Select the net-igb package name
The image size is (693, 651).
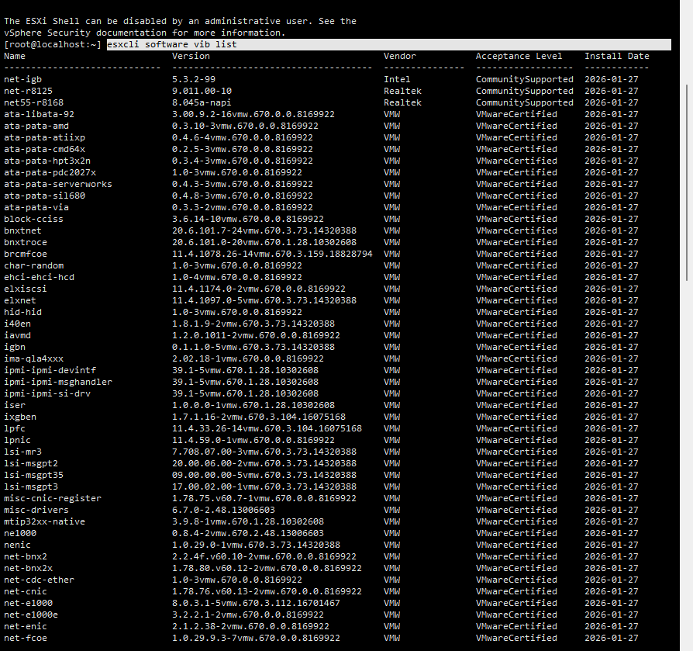(22, 79)
